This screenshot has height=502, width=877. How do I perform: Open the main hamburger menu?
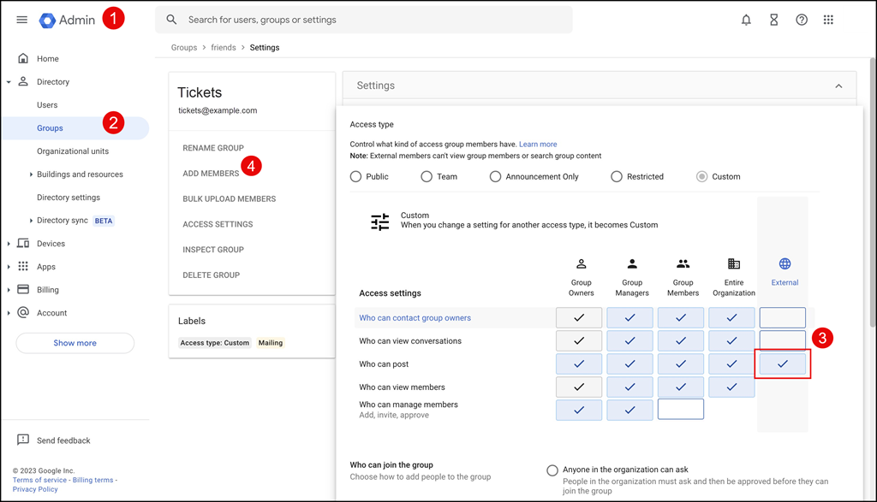point(22,20)
